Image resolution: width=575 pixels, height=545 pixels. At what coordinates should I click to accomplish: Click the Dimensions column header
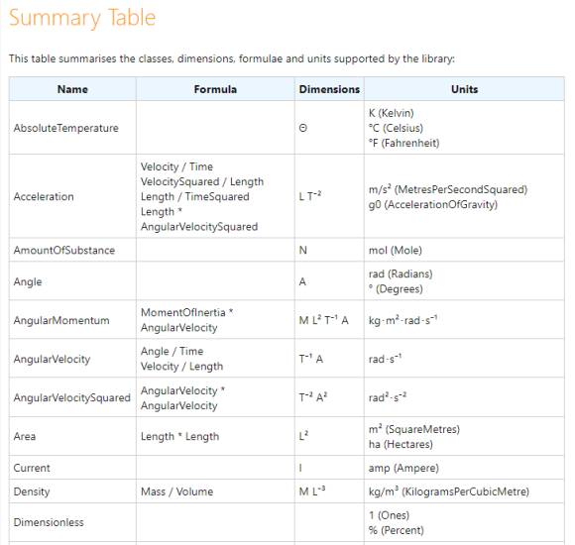pyautogui.click(x=329, y=89)
